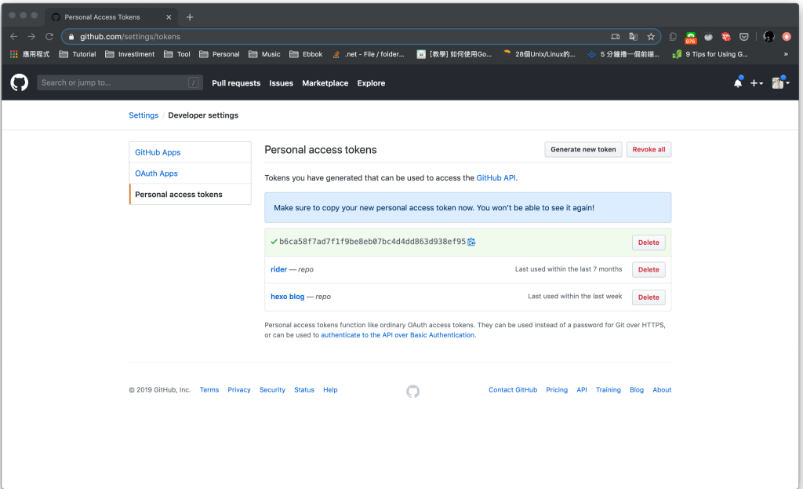Open the Security footer link

(x=272, y=389)
